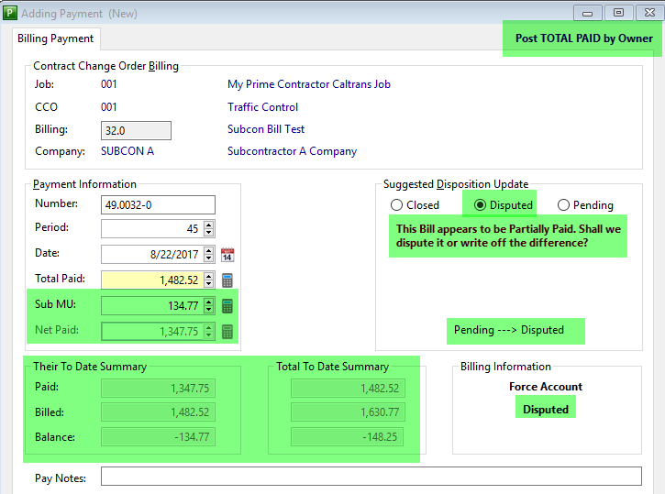Click the Their To Date Paid value 1,347.75
The width and height of the screenshot is (665, 494).
158,388
